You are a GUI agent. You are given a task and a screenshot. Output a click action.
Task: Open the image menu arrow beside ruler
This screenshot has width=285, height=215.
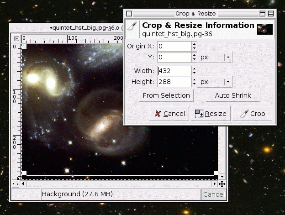coord(16,38)
